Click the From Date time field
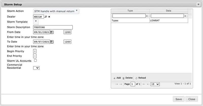 pyautogui.click(x=67, y=32)
